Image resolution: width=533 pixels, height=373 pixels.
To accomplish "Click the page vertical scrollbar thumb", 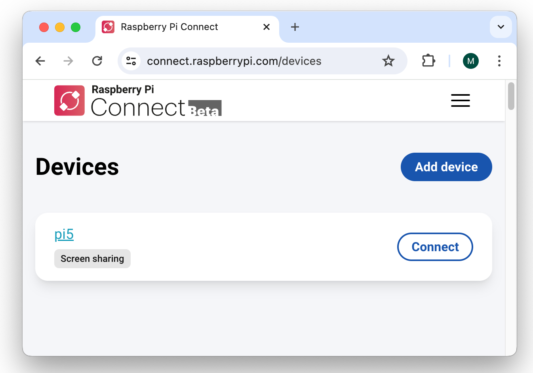I will pyautogui.click(x=511, y=96).
